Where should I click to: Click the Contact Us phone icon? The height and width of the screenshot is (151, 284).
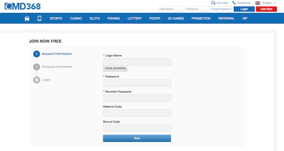(x=234, y=3)
